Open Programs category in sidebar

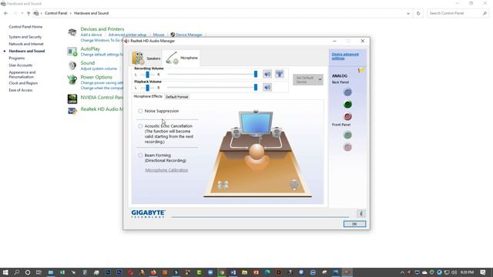pos(17,58)
